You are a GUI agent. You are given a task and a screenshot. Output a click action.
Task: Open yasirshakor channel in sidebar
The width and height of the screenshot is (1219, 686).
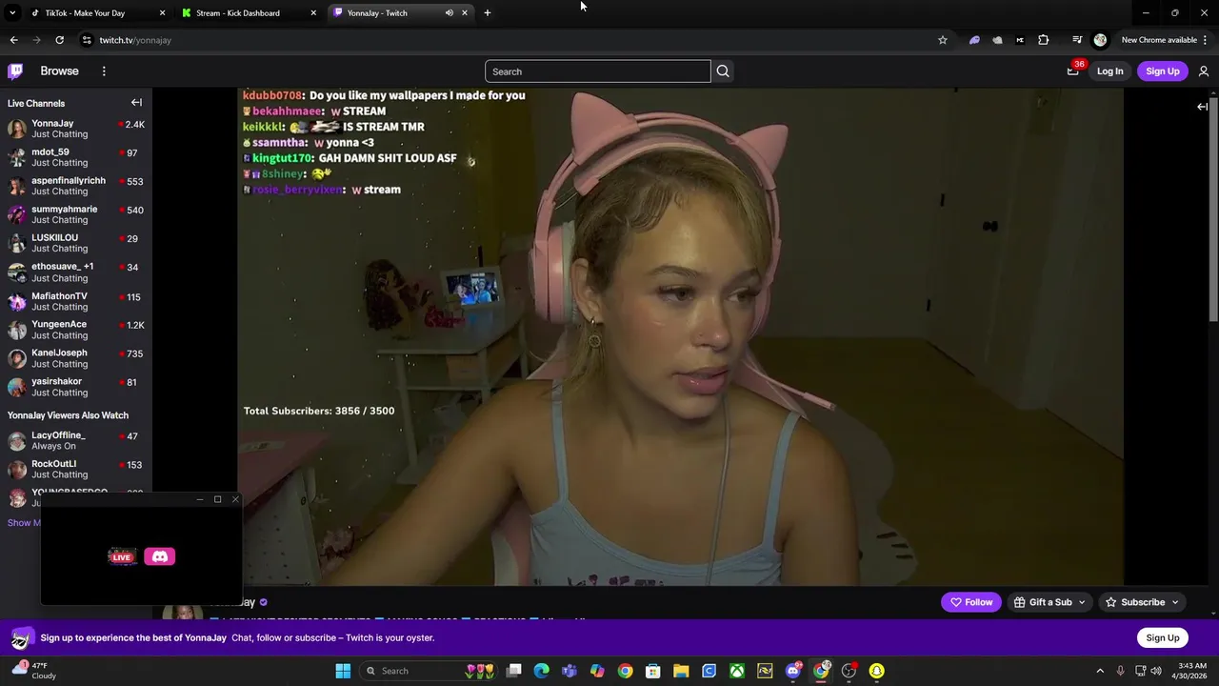click(x=76, y=387)
